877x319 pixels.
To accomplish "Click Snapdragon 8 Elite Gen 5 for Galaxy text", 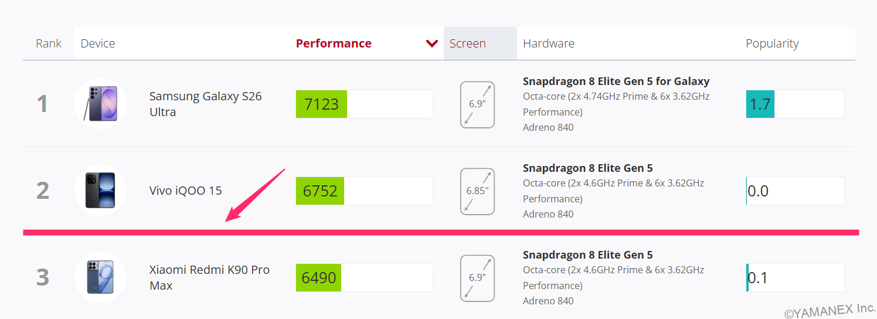I will [x=616, y=82].
